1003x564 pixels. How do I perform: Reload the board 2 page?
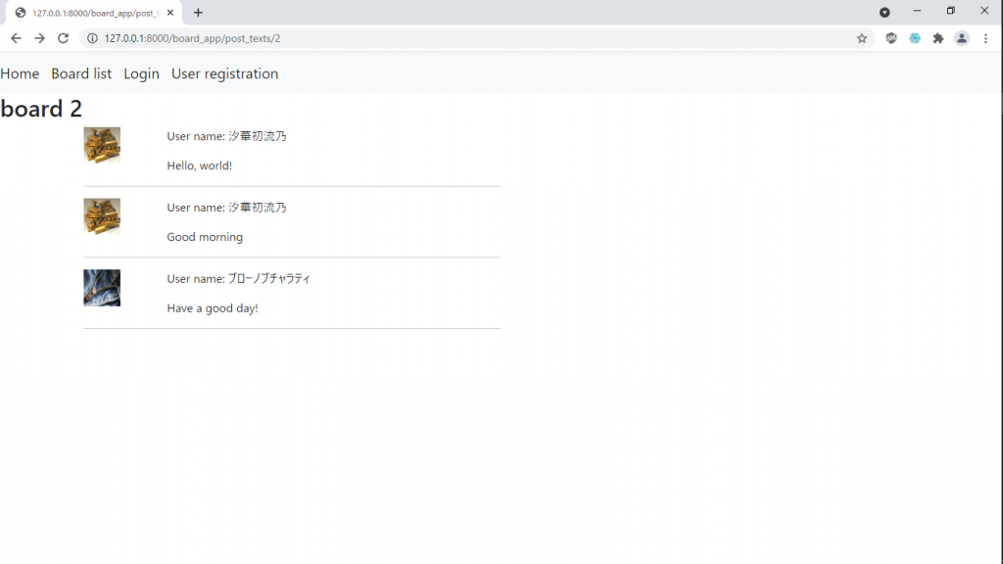click(63, 38)
